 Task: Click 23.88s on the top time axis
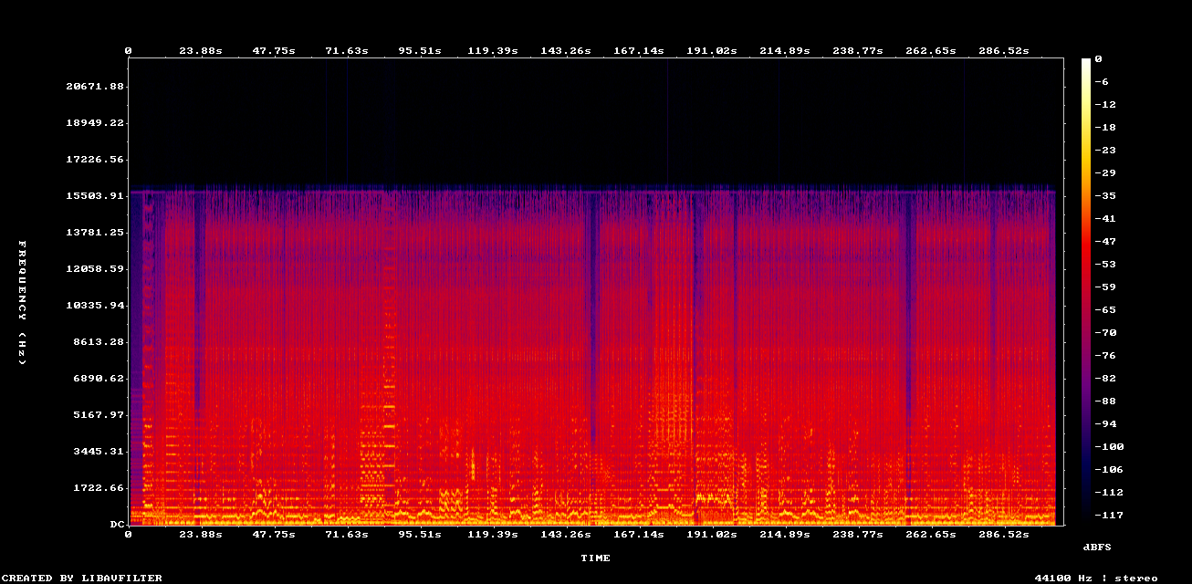(201, 51)
